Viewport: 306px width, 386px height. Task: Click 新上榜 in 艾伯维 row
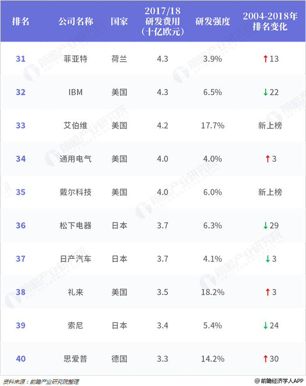(x=270, y=126)
